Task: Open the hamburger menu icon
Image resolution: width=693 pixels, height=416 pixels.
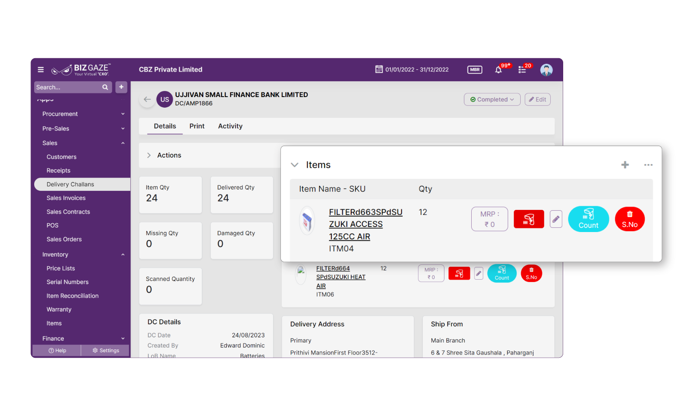Action: click(41, 70)
